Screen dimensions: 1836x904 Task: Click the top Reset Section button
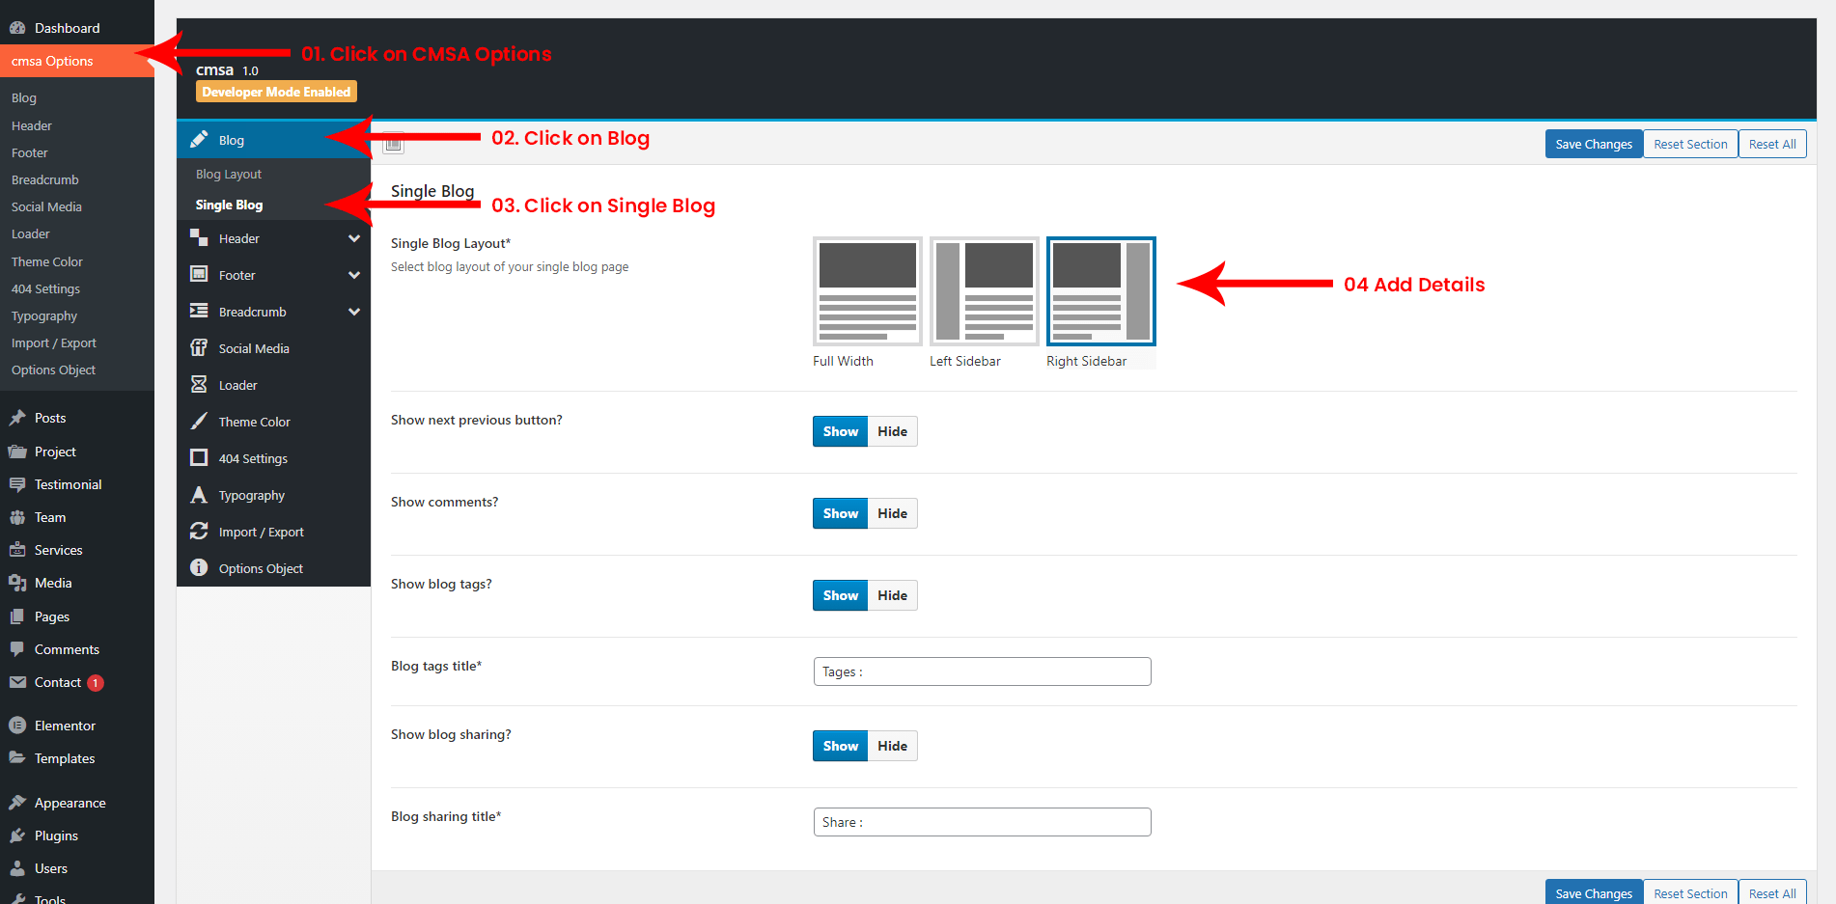(1690, 144)
